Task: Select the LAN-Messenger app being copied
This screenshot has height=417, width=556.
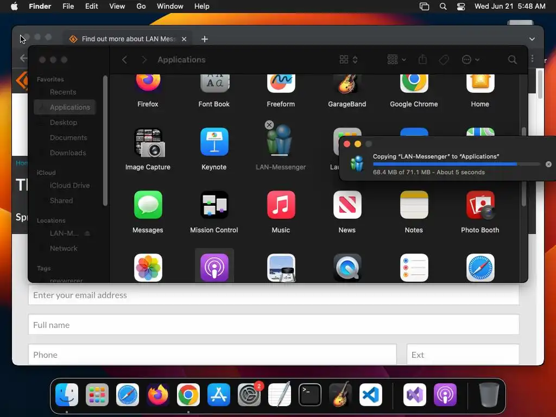Action: tap(281, 141)
